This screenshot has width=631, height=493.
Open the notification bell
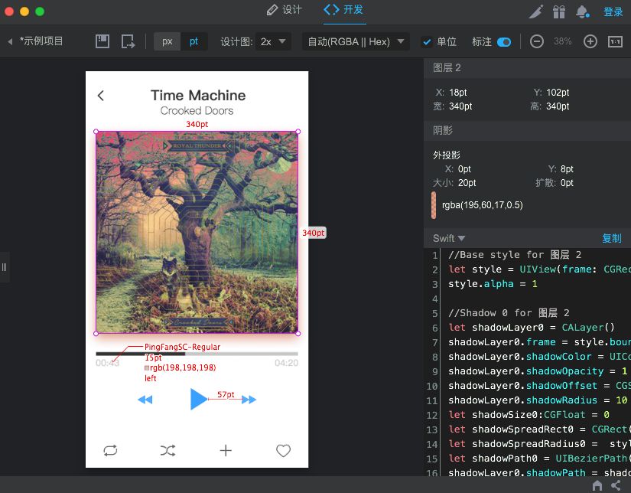[x=583, y=11]
